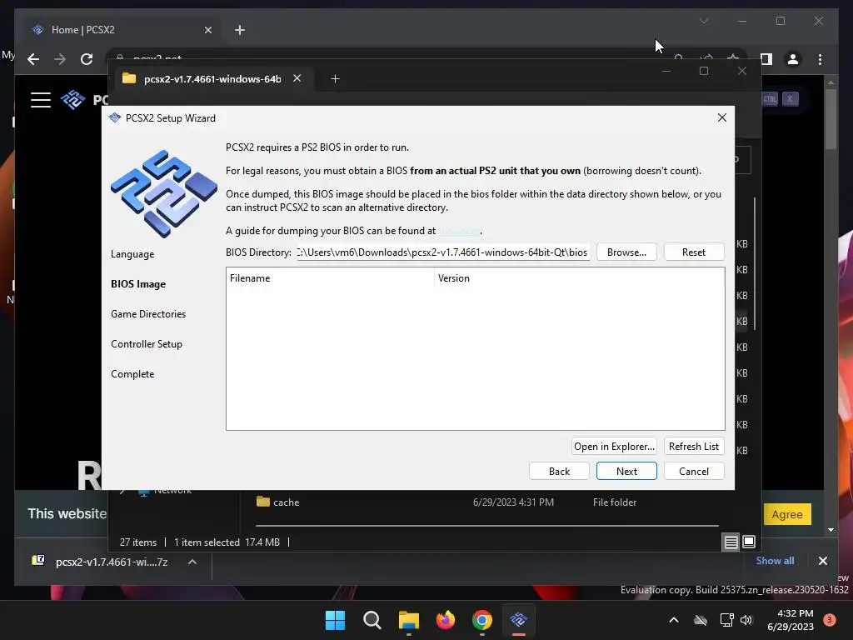Screen dimensions: 853x640
Task: Switch File Explorer to large icons view
Action: (x=749, y=542)
